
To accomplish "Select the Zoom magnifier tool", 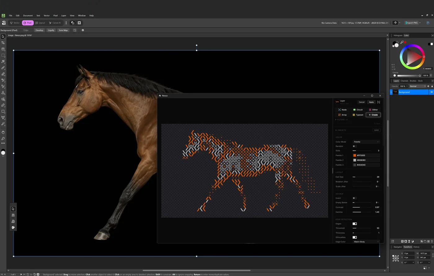I will [x=3, y=139].
